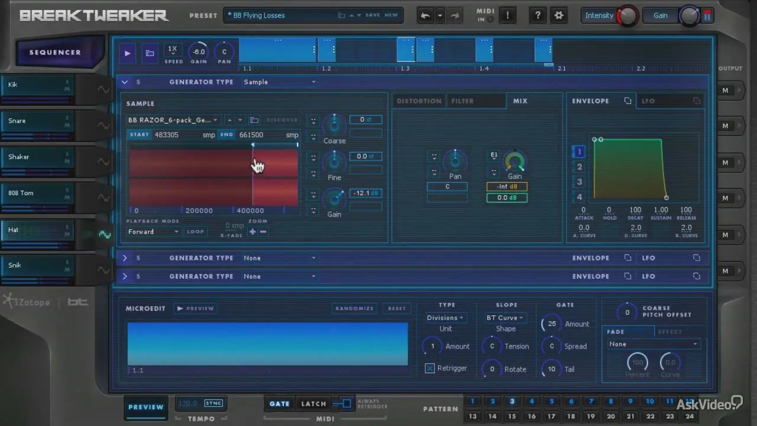The width and height of the screenshot is (757, 426).
Task: Click the copy icon next to ENVELOPE tab
Action: pos(627,101)
